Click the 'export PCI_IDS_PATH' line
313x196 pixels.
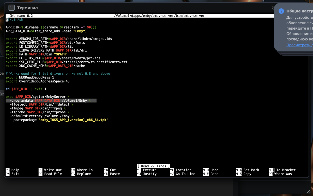point(53,58)
